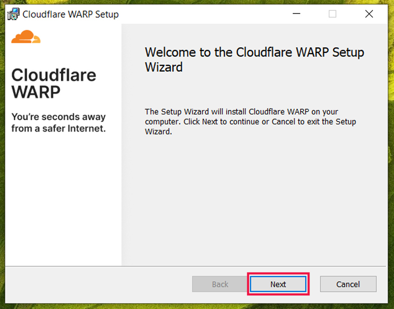Viewport: 394px width, 309px height.
Task: Click the Next button to continue setup
Action: pos(278,284)
